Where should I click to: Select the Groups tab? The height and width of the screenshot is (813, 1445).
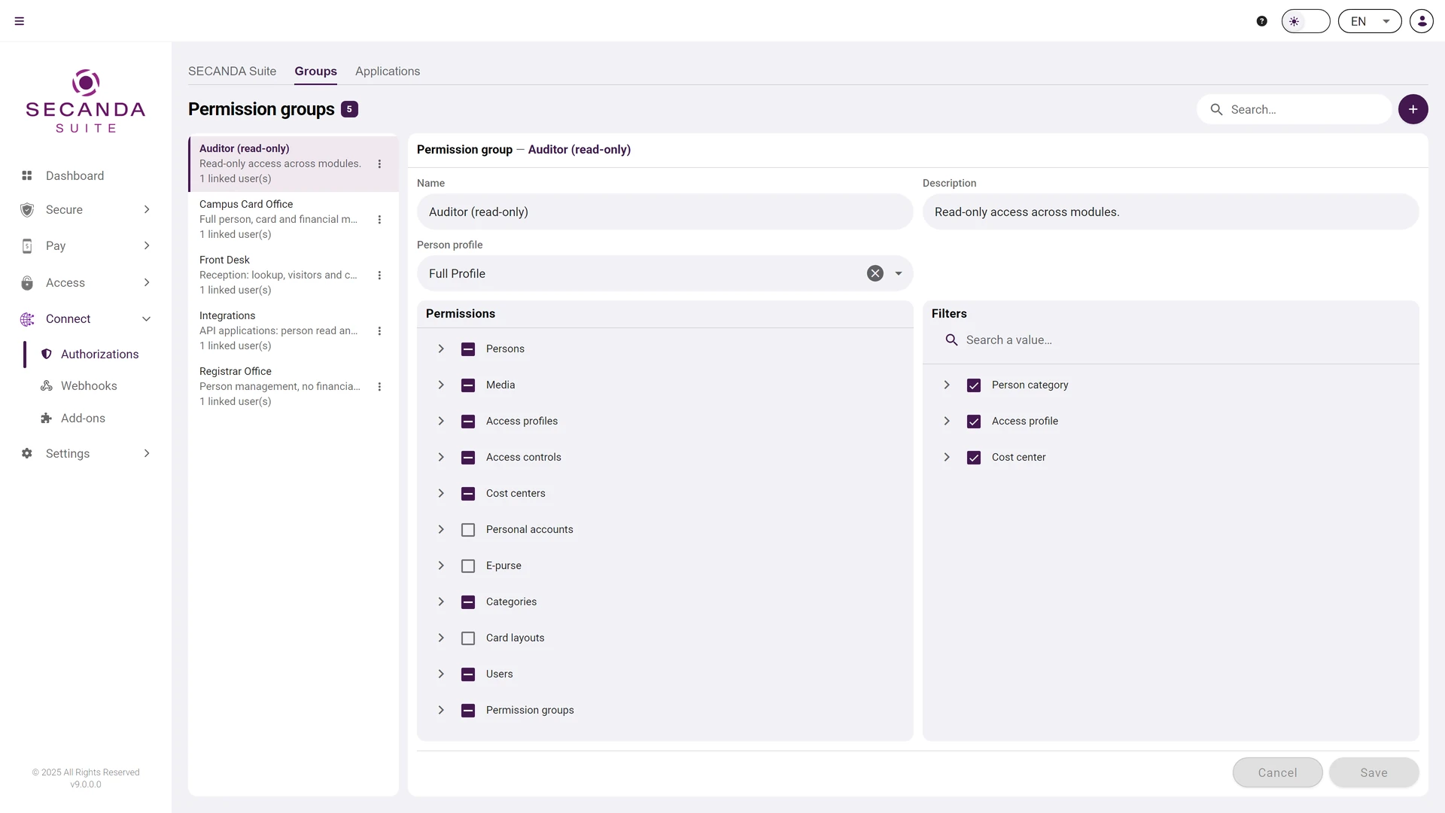[x=315, y=71]
